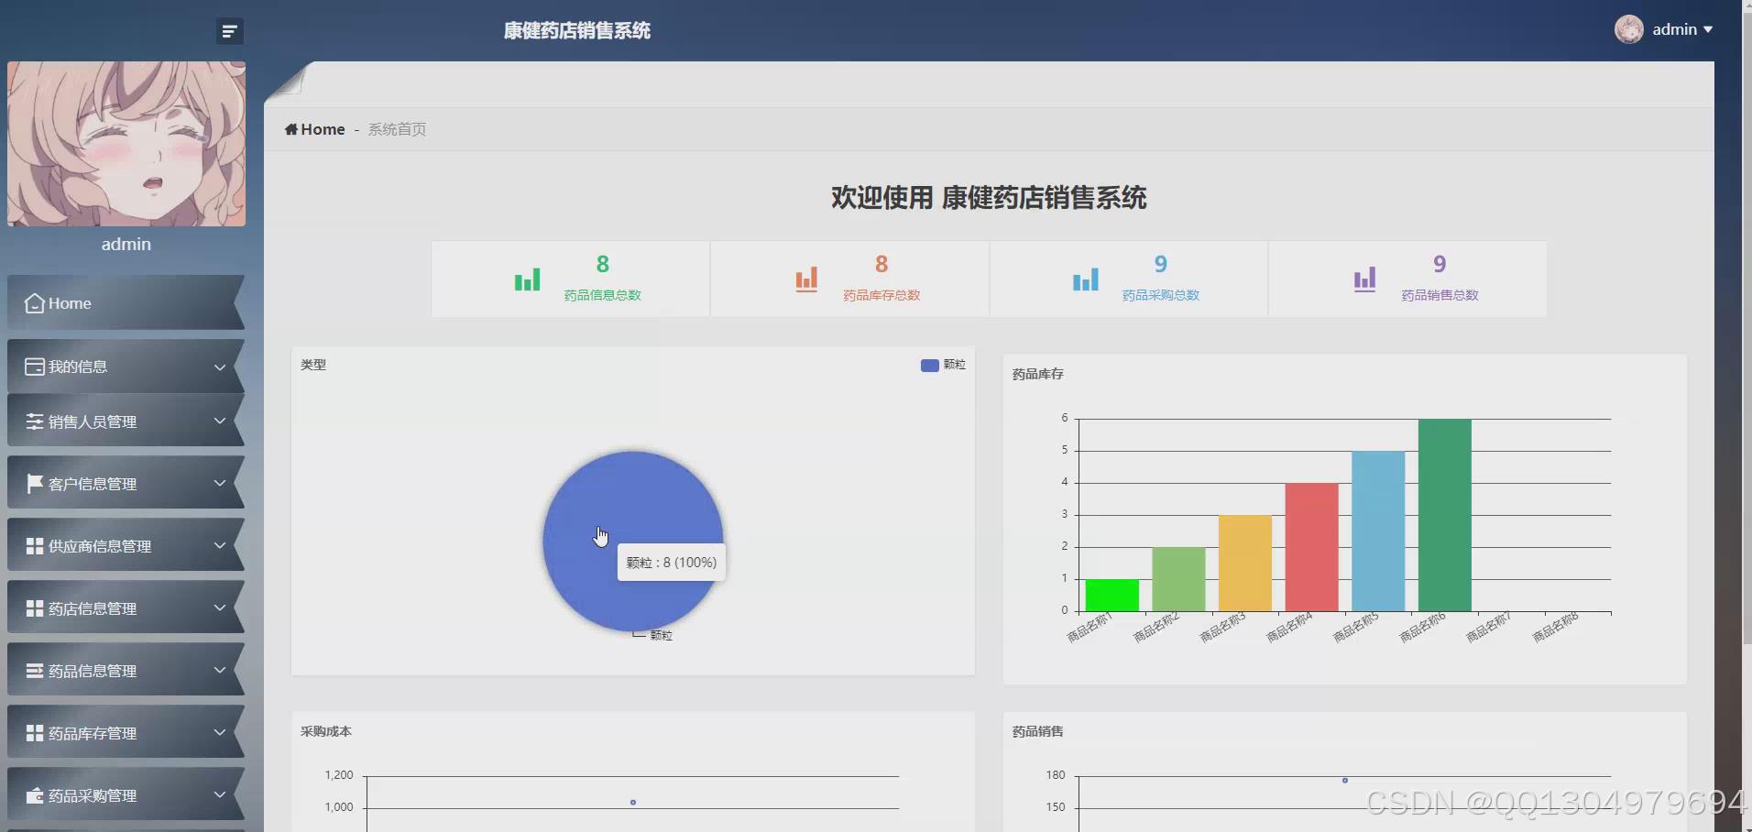Click the 客户信息管理 flag icon
The height and width of the screenshot is (832, 1752).
pyautogui.click(x=33, y=483)
